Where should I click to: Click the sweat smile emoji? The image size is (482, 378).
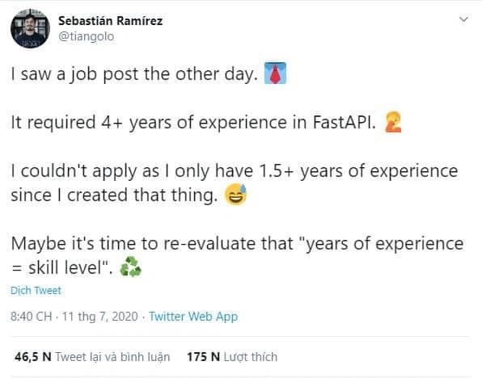pyautogui.click(x=235, y=195)
